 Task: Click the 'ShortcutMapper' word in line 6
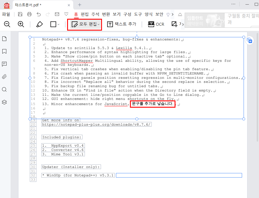click(x=77, y=61)
